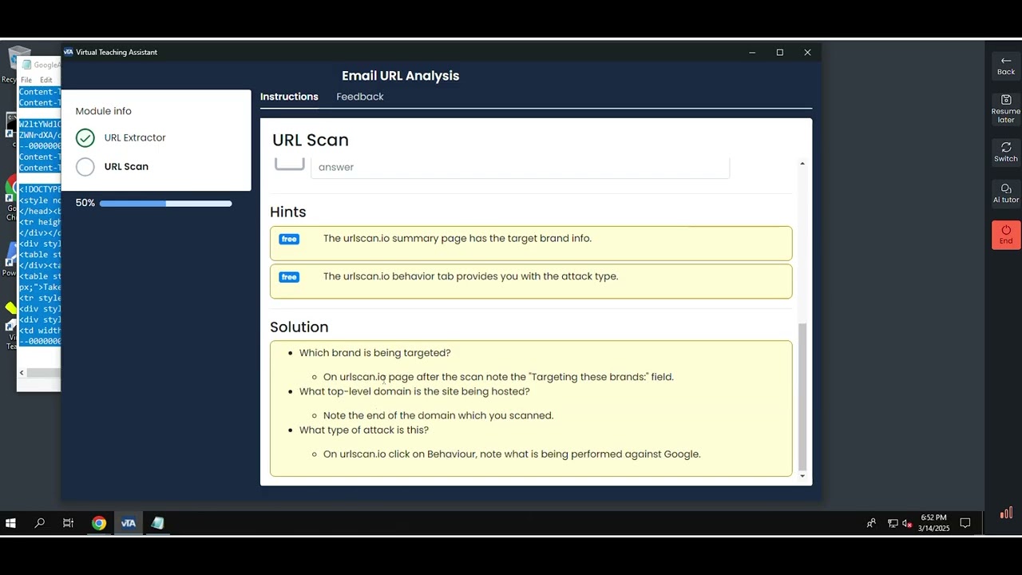This screenshot has height=575, width=1022.
Task: Click the Back icon in right sidebar
Action: point(1005,65)
